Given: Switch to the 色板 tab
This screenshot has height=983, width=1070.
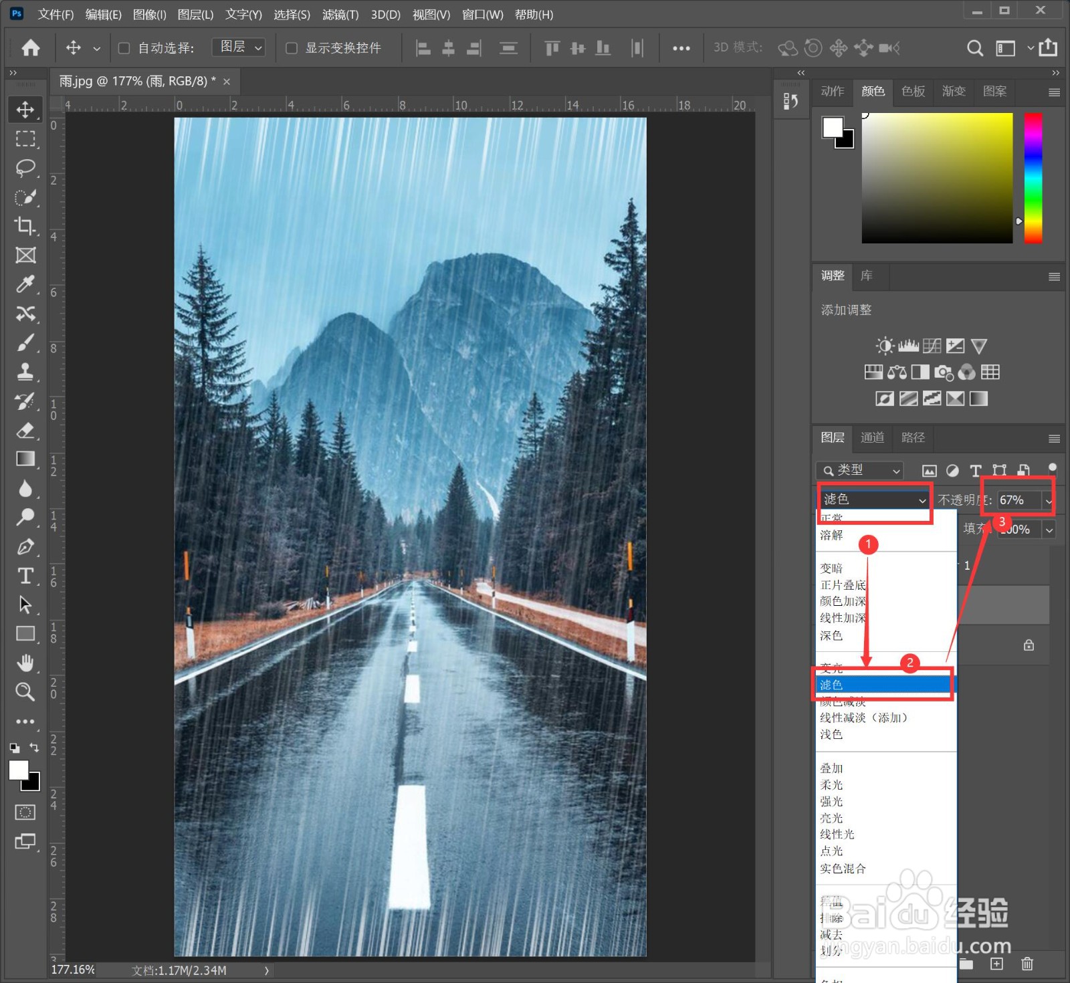Looking at the screenshot, I should (913, 92).
